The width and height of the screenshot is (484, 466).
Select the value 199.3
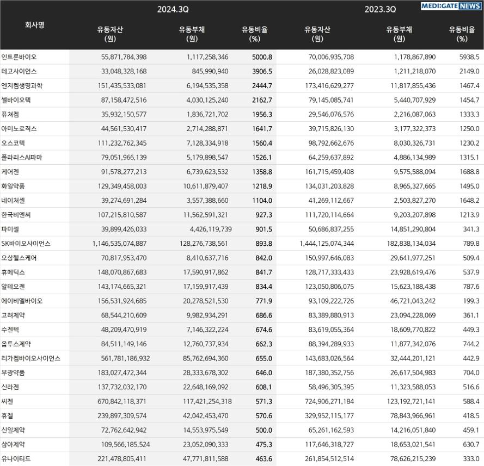click(x=471, y=301)
